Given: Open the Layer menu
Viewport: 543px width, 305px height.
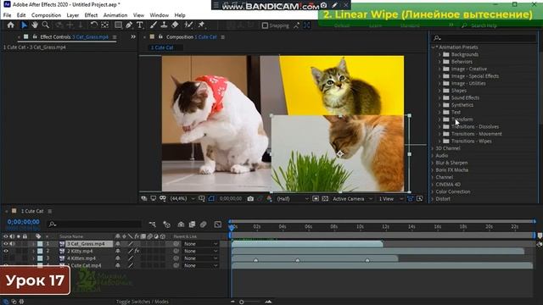Looking at the screenshot, I should coord(73,15).
